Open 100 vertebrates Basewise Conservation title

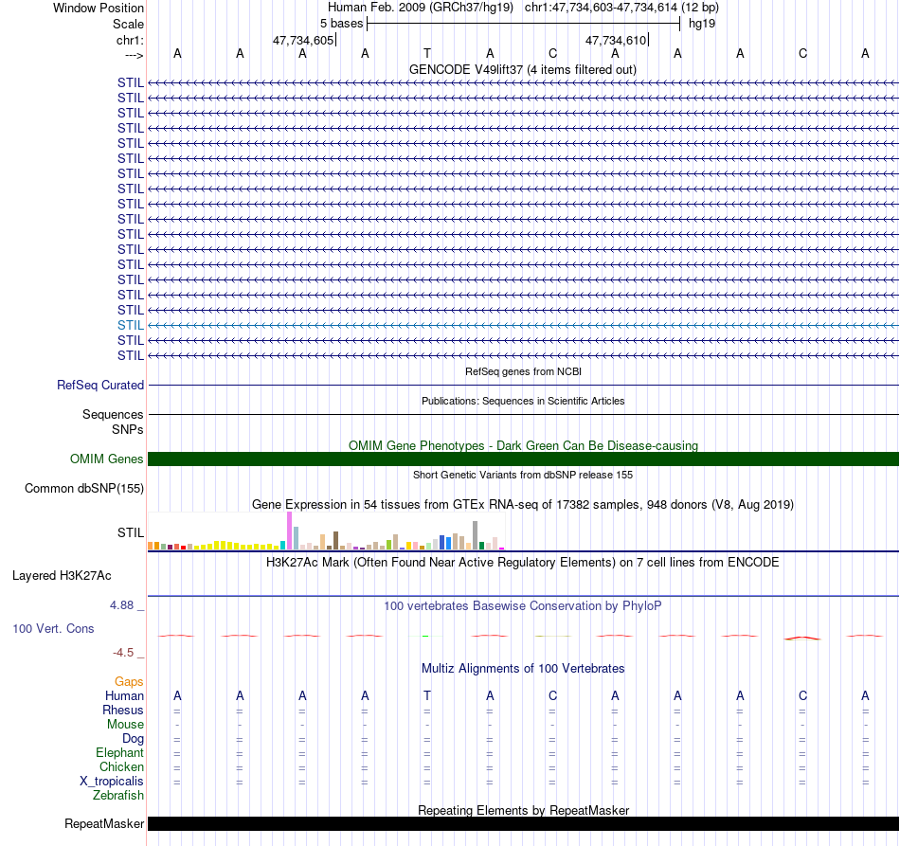coord(523,605)
